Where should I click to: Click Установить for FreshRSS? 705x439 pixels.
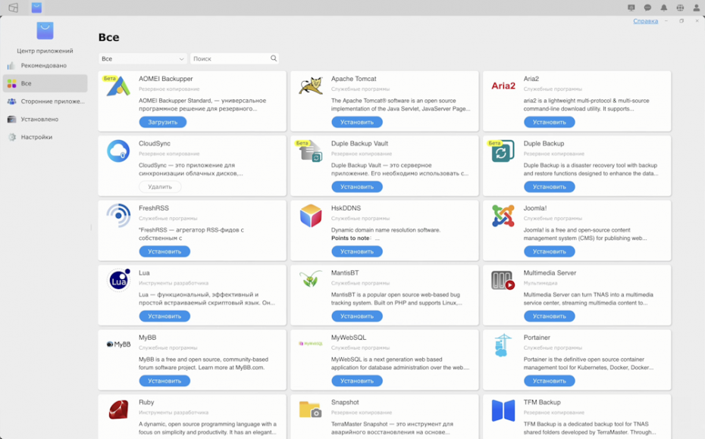coord(164,251)
